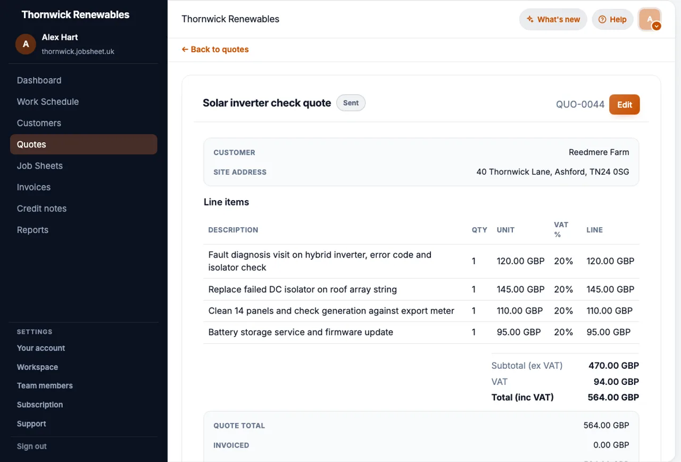
Task: Click quote number QUO-0044
Action: 580,104
